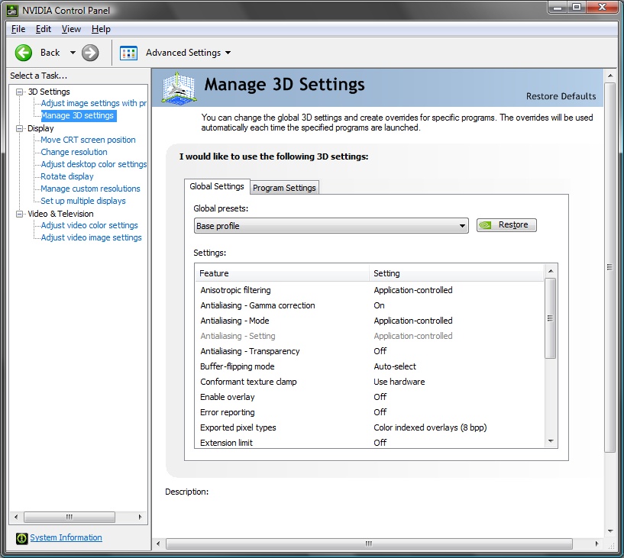Select the Global Settings tab
Image resolution: width=624 pixels, height=558 pixels.
click(x=217, y=186)
